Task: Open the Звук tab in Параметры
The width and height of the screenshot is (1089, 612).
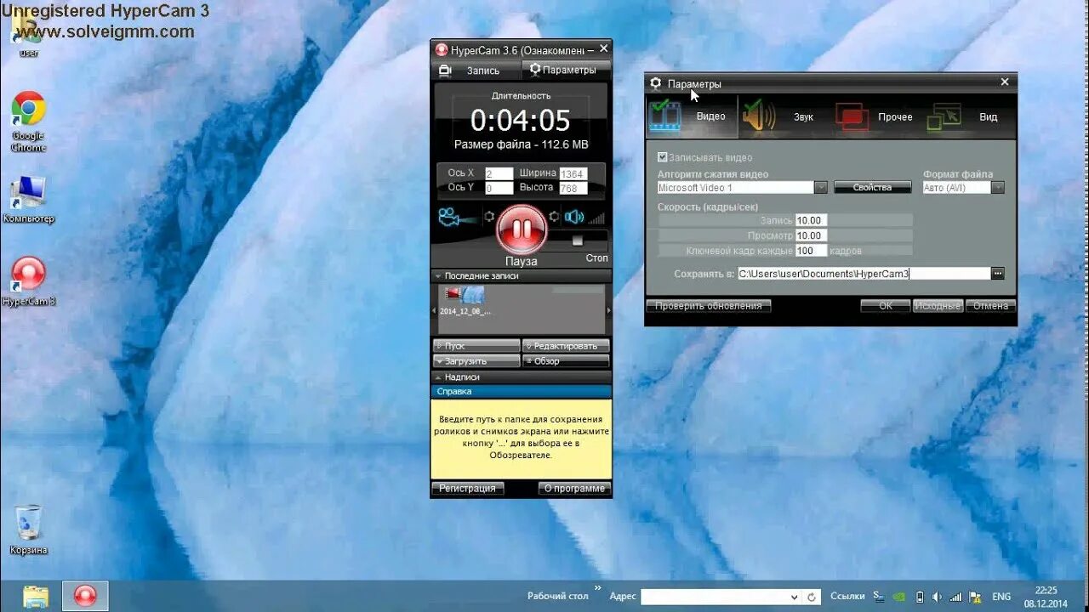Action: click(x=784, y=116)
